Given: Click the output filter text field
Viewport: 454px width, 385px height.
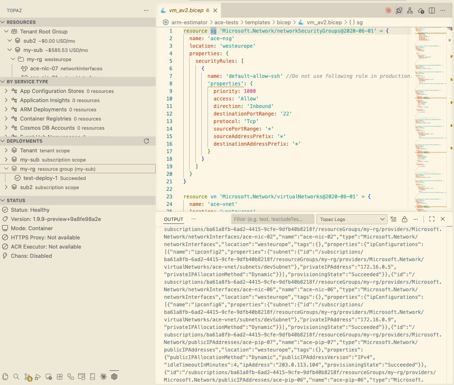Looking at the screenshot, I should pyautogui.click(x=272, y=219).
